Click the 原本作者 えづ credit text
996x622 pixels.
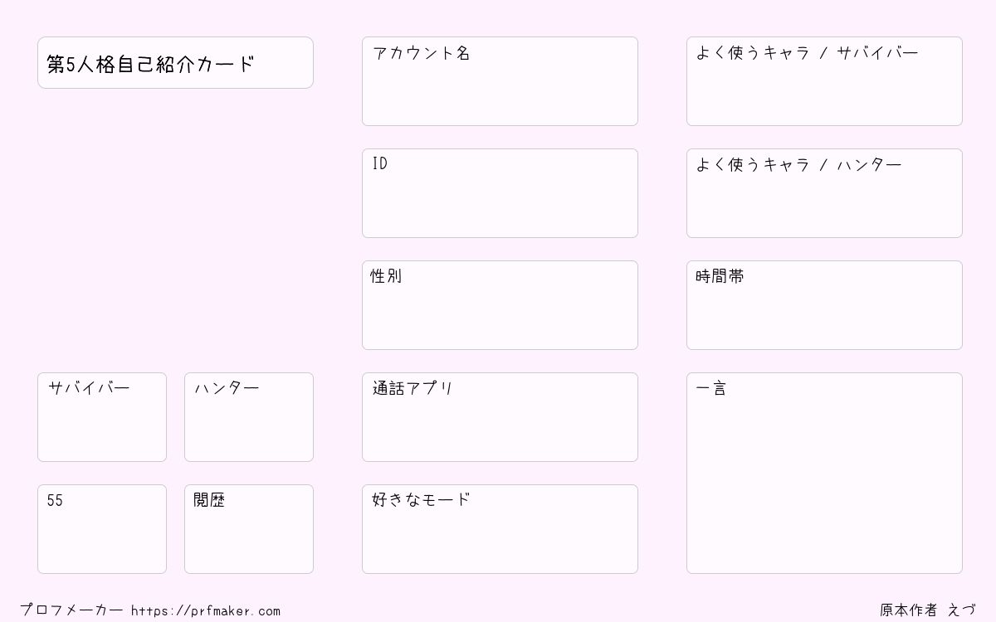[x=928, y=610]
